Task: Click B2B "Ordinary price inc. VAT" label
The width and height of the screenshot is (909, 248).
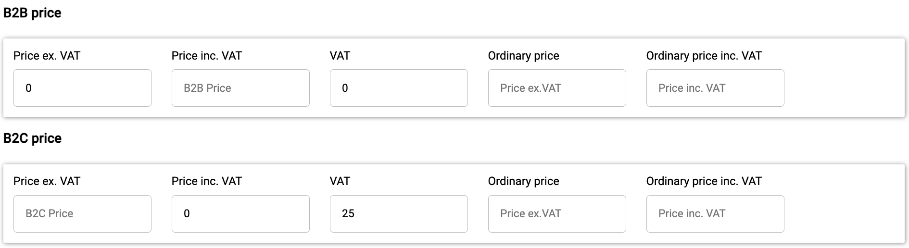Action: 704,56
